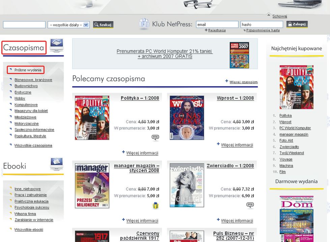
Task: Click the Zwierciadło magazine cover
Action: click(187, 185)
